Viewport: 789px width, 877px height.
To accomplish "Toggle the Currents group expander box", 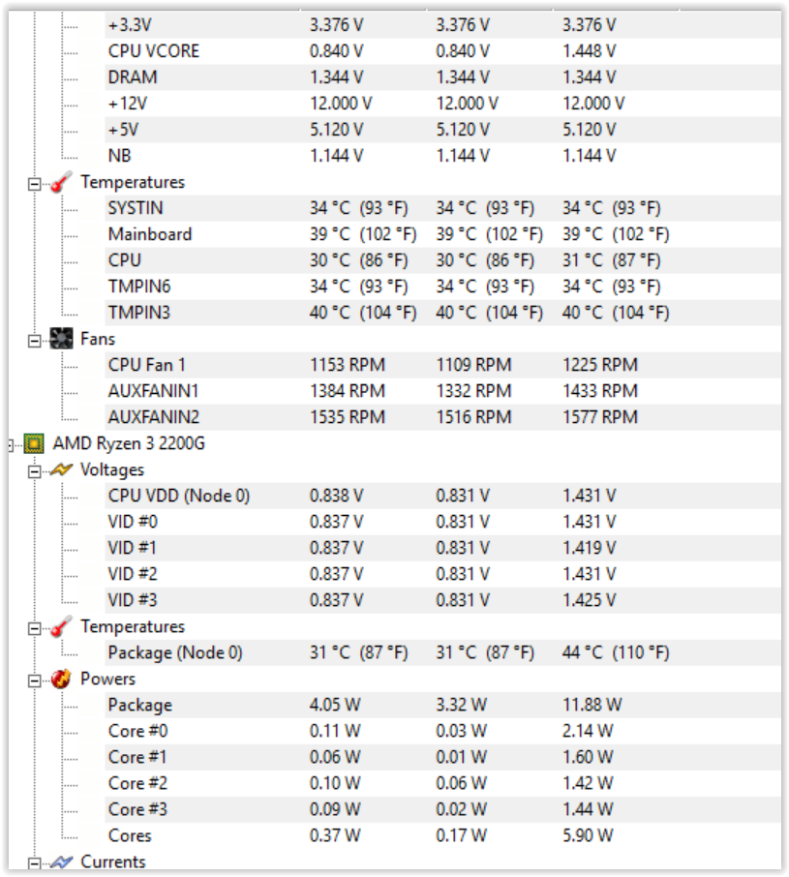I will tap(36, 862).
